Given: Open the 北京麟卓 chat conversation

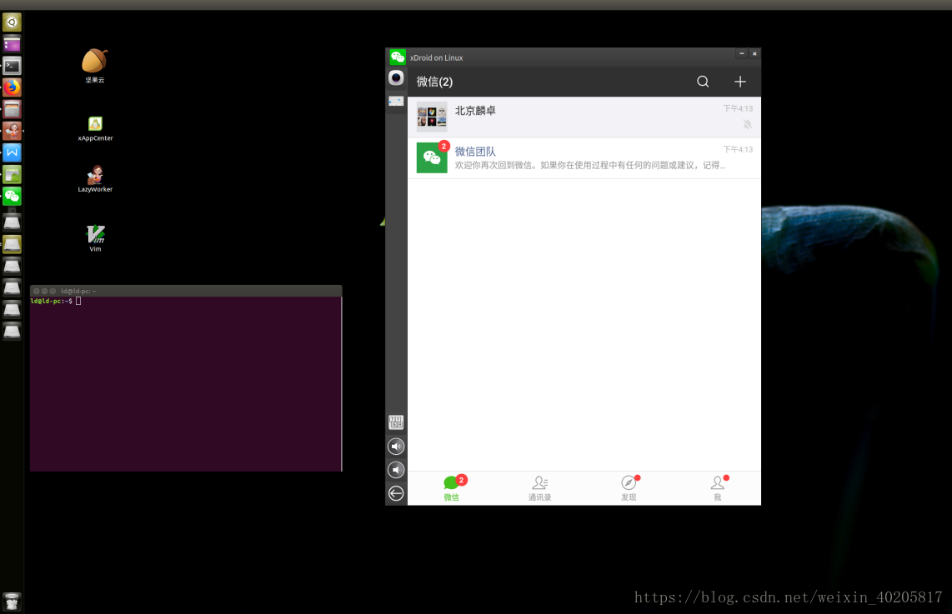Looking at the screenshot, I should (x=584, y=117).
